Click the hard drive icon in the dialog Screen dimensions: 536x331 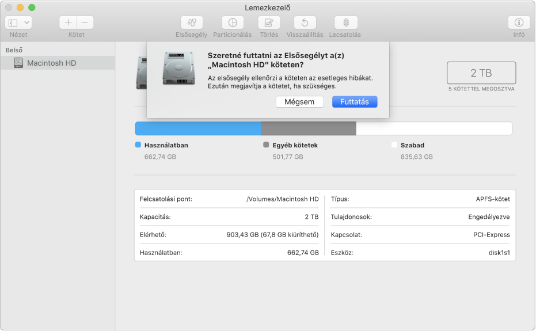pyautogui.click(x=179, y=68)
